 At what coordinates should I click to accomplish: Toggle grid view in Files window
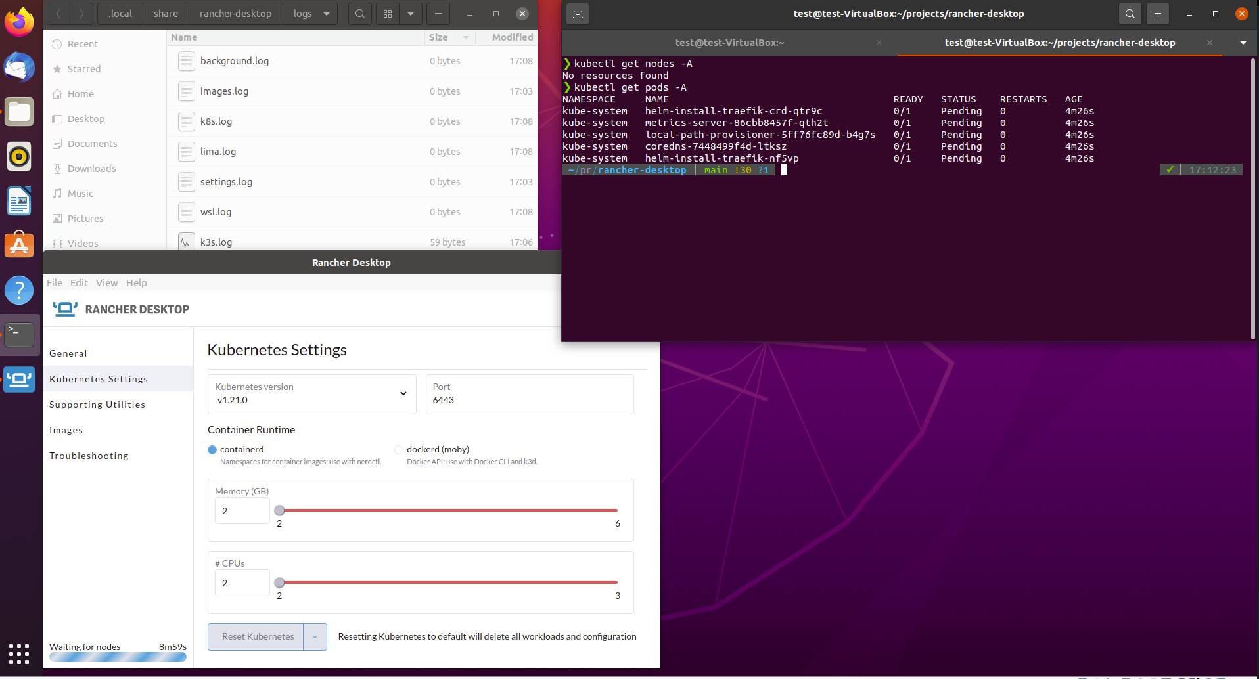click(388, 14)
